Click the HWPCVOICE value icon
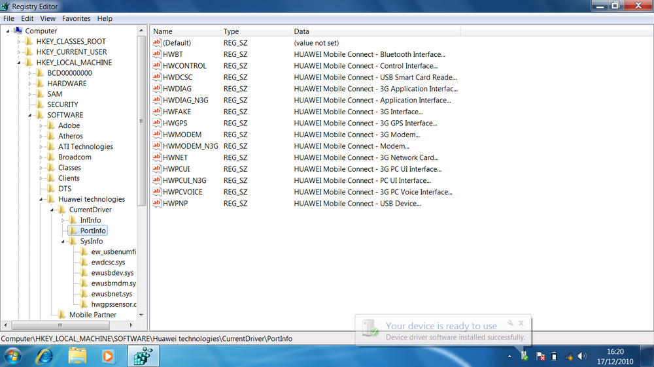Viewport: 654px width, 367px height. 157,191
